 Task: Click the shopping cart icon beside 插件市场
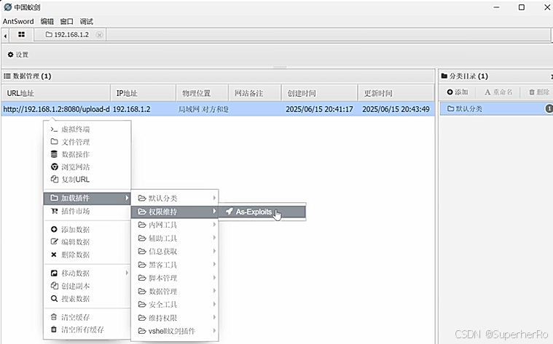pos(54,211)
